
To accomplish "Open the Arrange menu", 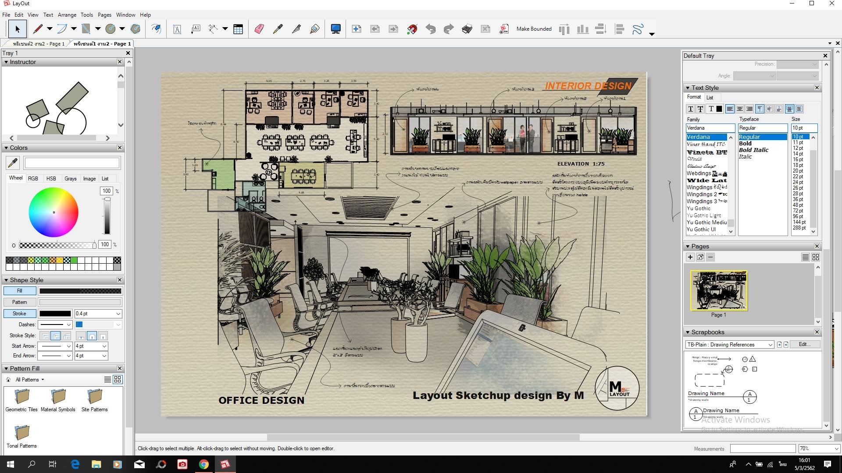I will click(67, 15).
